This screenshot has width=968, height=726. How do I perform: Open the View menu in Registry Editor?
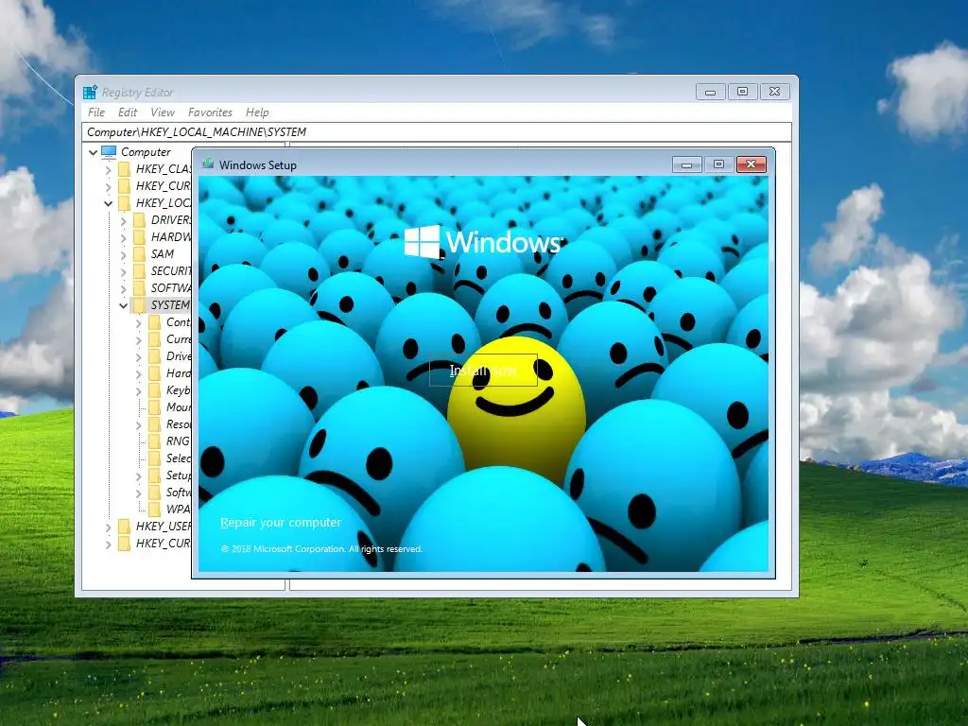click(x=163, y=112)
